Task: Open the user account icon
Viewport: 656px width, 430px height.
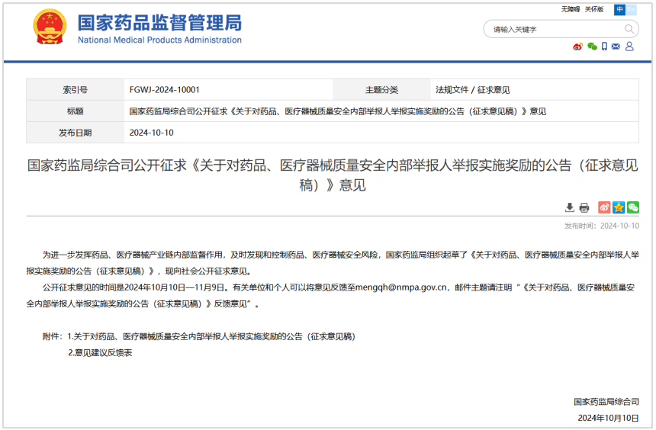Action: pyautogui.click(x=629, y=47)
